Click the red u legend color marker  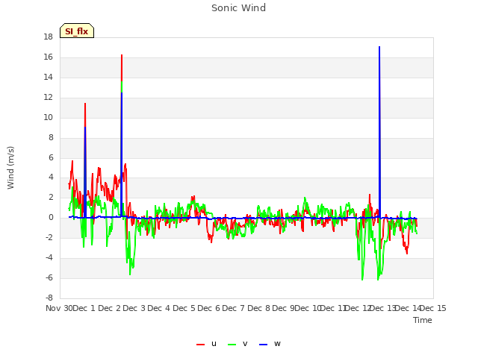(201, 345)
